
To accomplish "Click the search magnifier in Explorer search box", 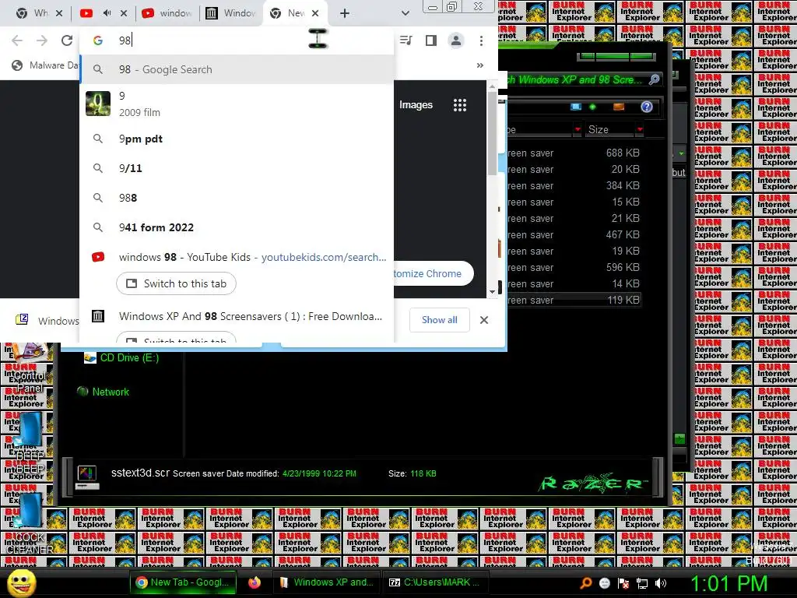I will tap(655, 79).
